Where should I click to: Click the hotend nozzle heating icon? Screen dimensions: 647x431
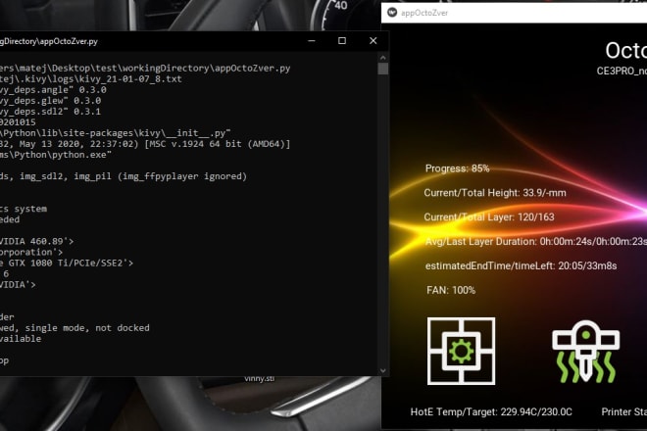pos(585,352)
